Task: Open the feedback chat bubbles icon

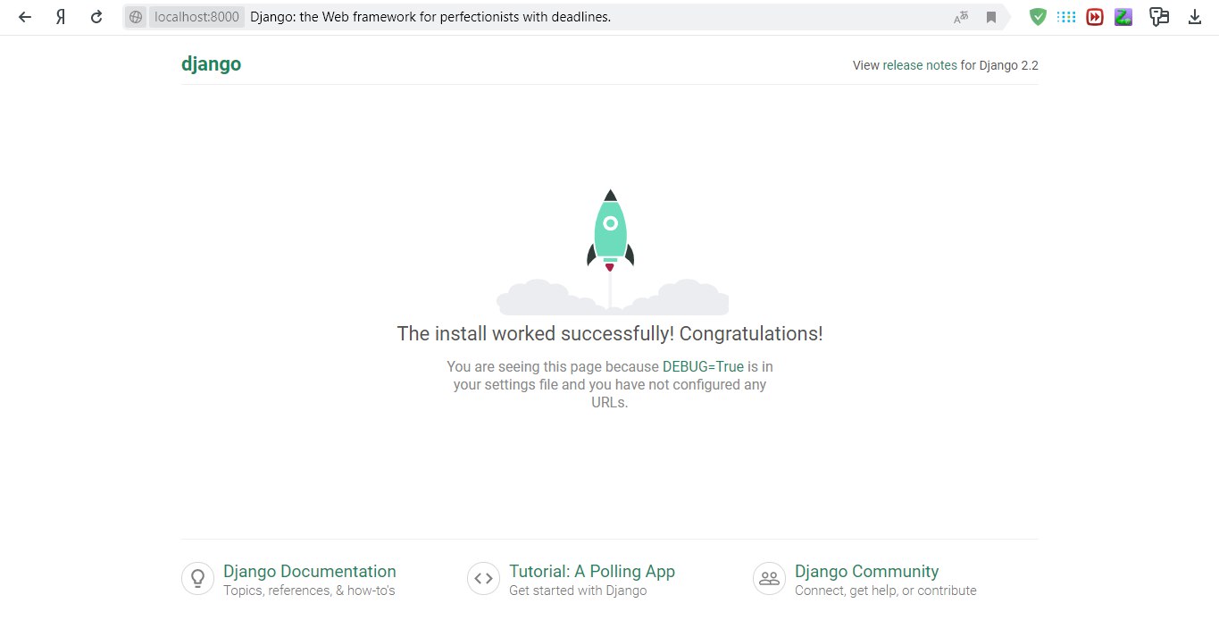Action: 1159,17
